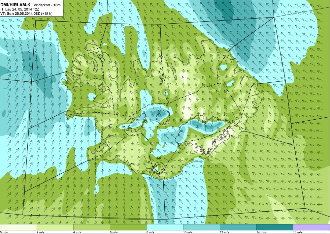Click the 10–12 m/s teal legend swatch
Screen dimensions: 330x234
pyautogui.click(x=201, y=227)
